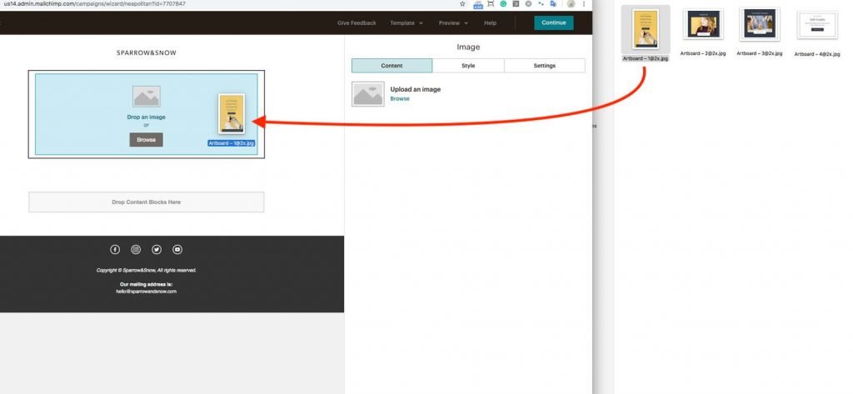Click the Drop Content Blocks Here area
The width and height of the screenshot is (853, 394).
click(146, 202)
